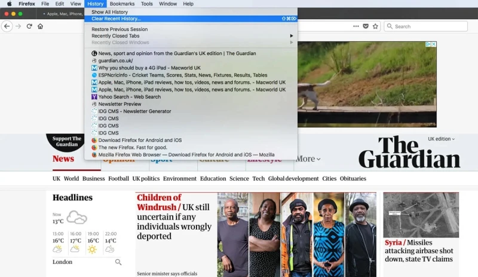Reload the current page
Image resolution: width=478 pixels, height=277 pixels.
tap(29, 26)
